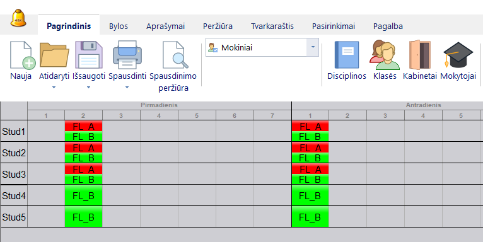Switch to the Bylos tab
This screenshot has height=242, width=483.
(x=119, y=26)
